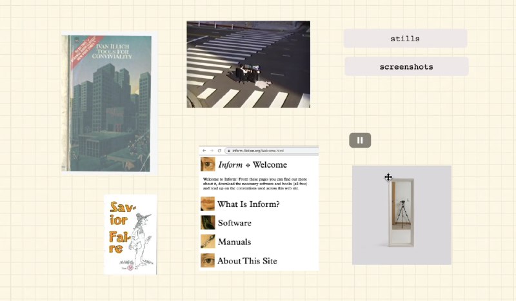Click the eye icon beside Inform Welcome
This screenshot has height=301, width=516.
tap(208, 164)
